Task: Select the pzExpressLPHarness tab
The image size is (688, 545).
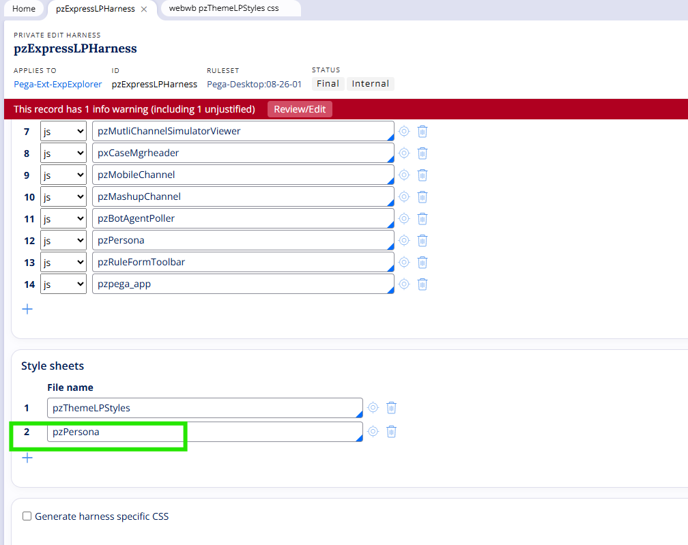Action: coord(96,9)
